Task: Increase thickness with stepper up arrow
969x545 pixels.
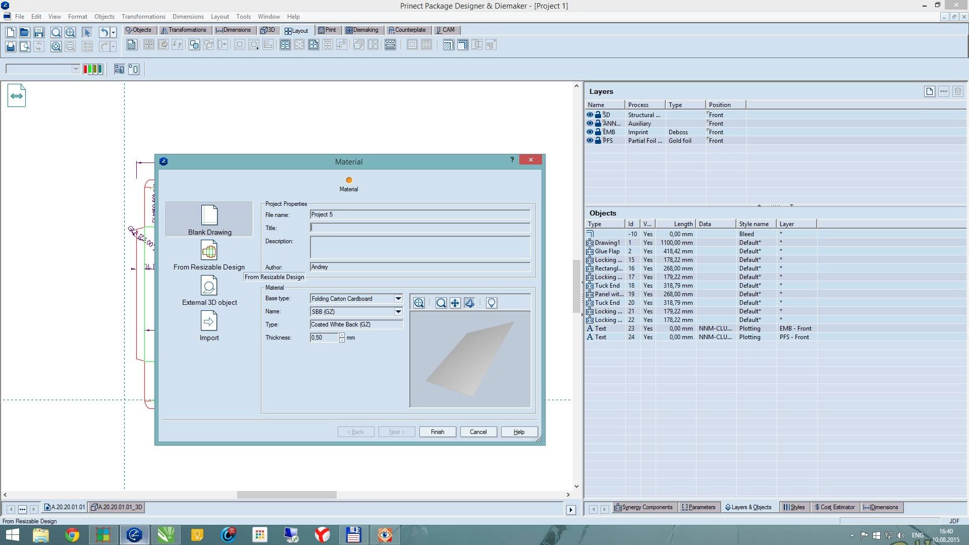Action: tap(342, 335)
